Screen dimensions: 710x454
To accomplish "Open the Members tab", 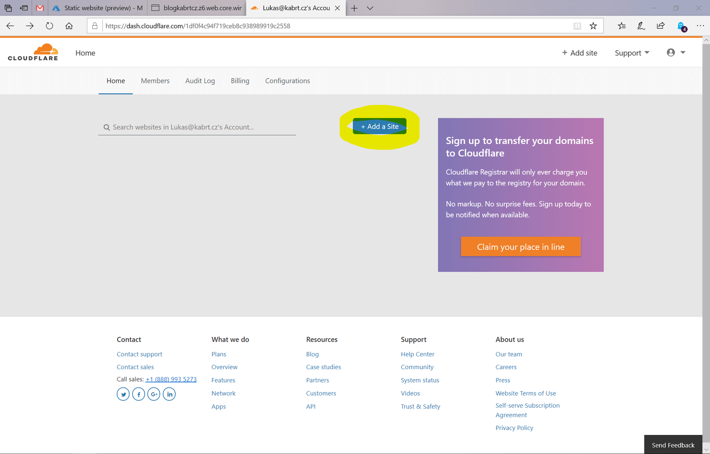I will click(x=155, y=81).
